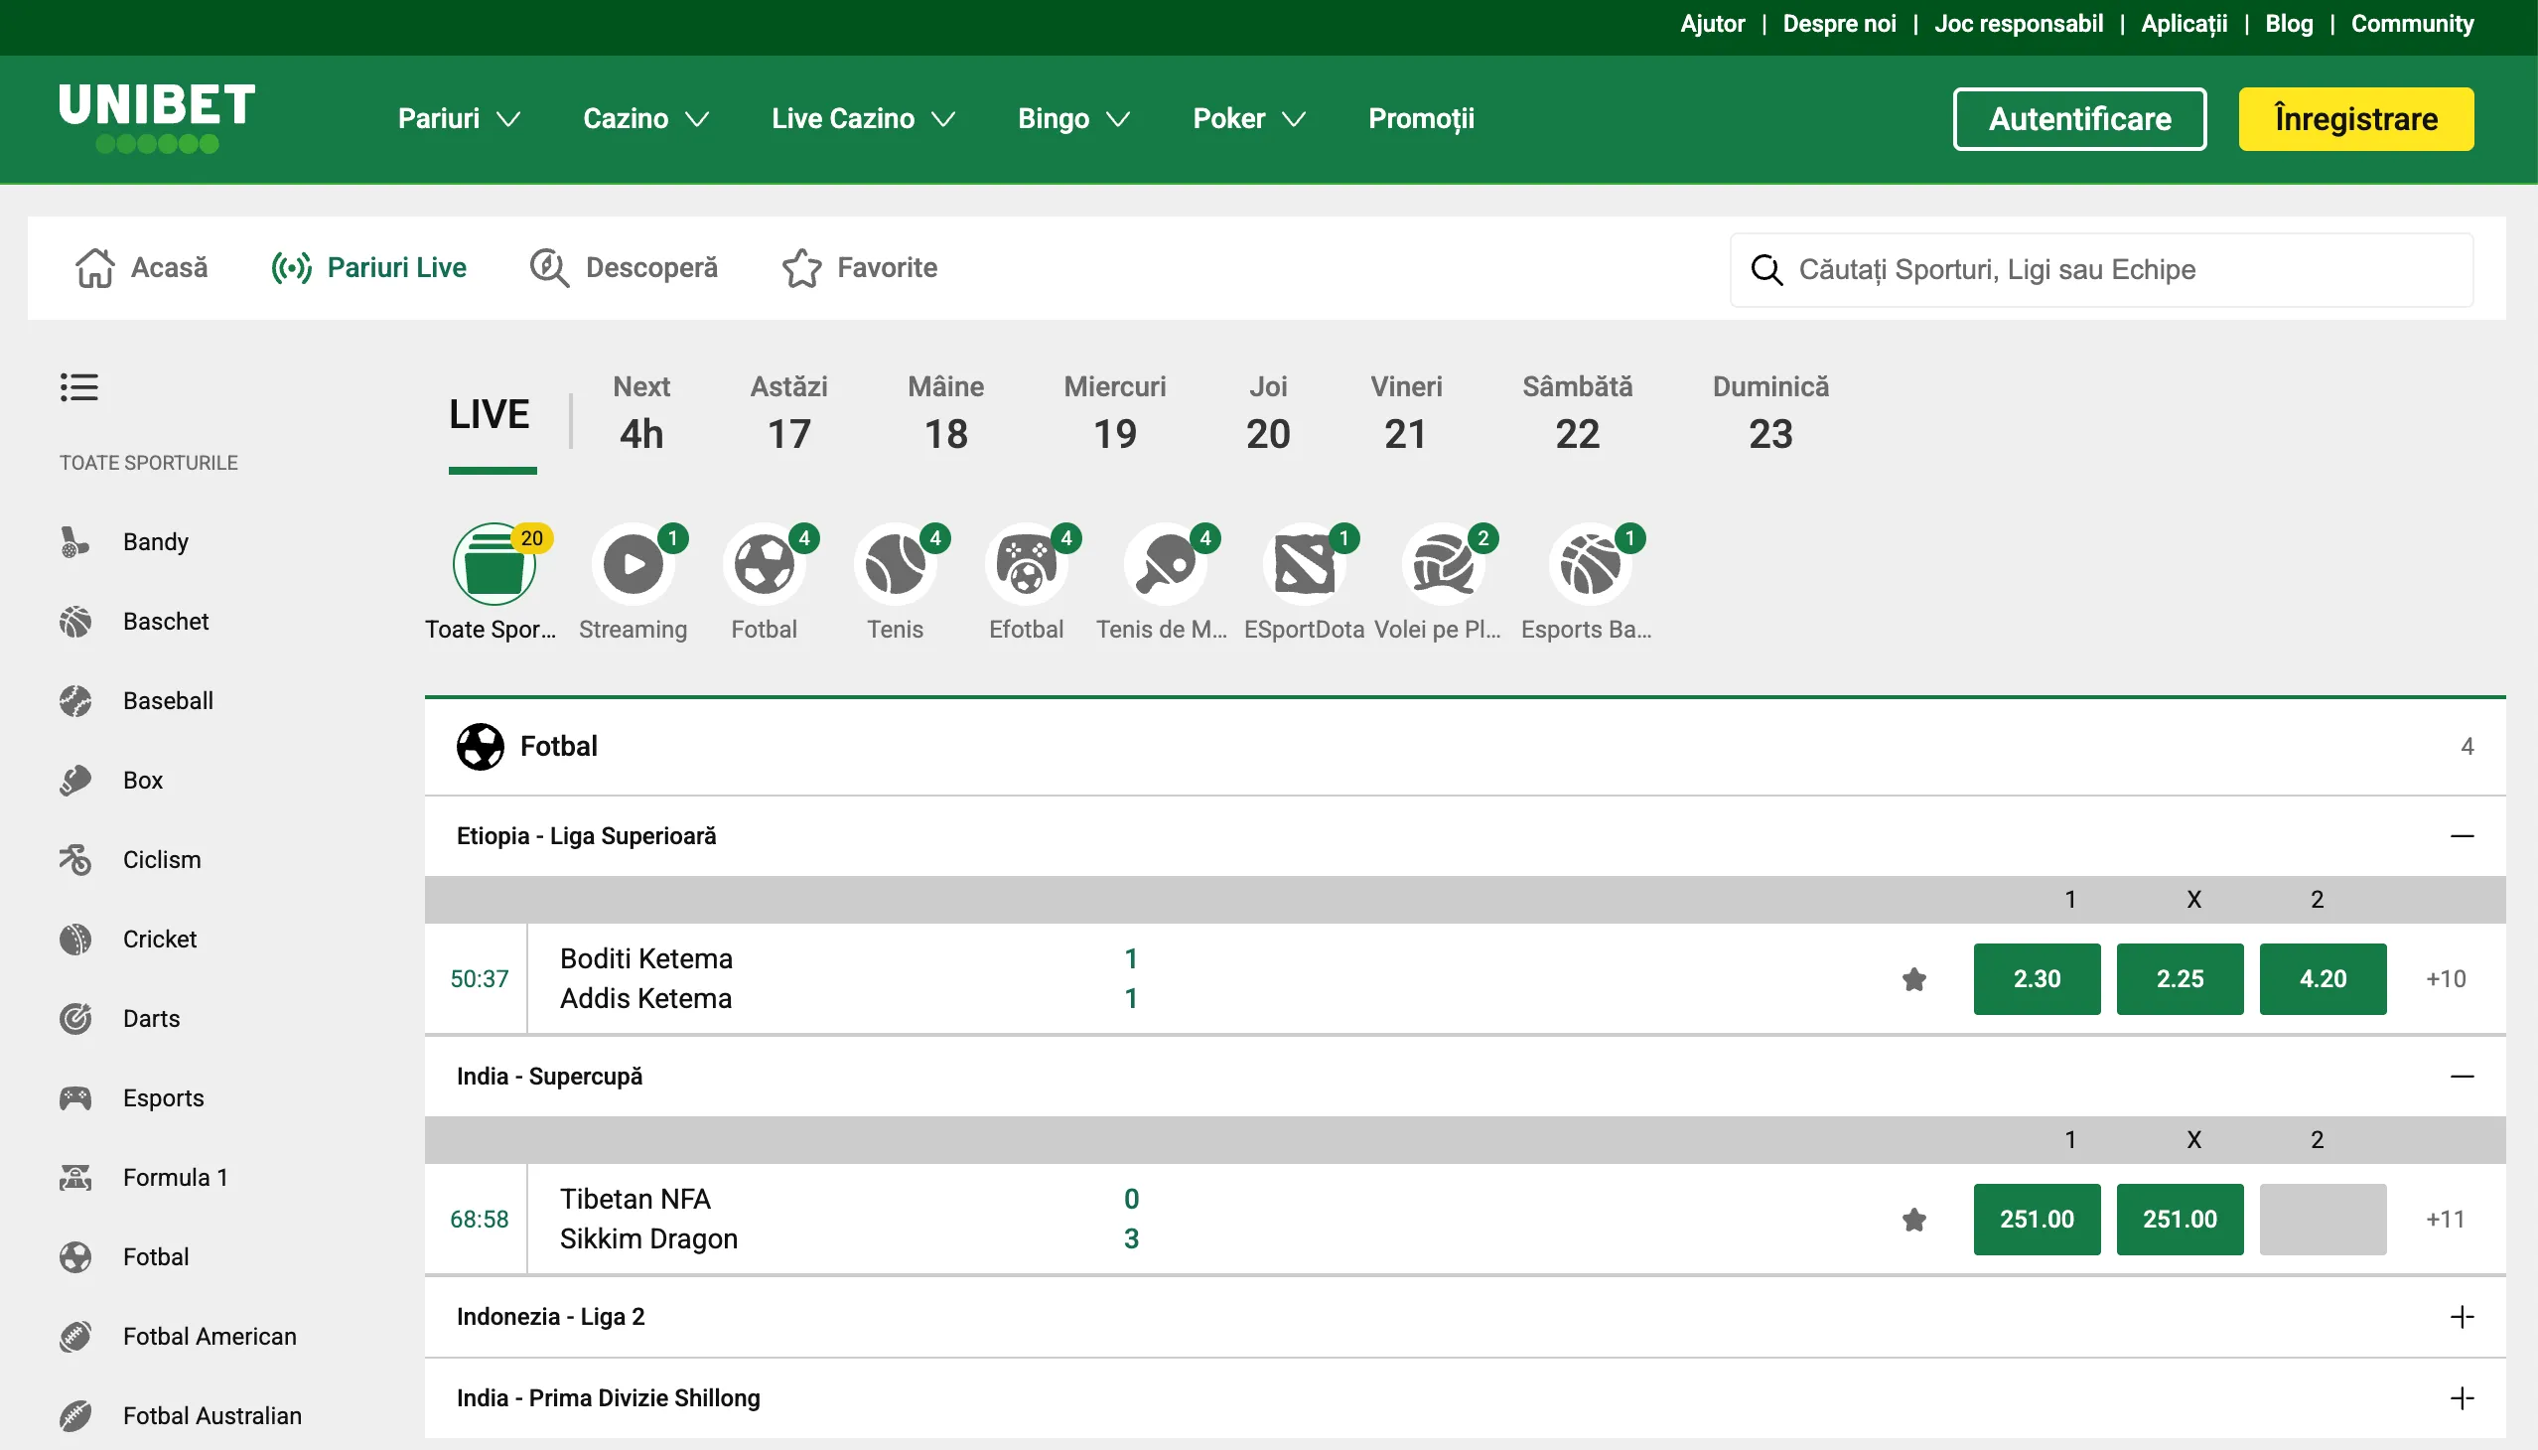Click the Joc responsabil link
2538x1450 pixels.
pyautogui.click(x=2018, y=22)
